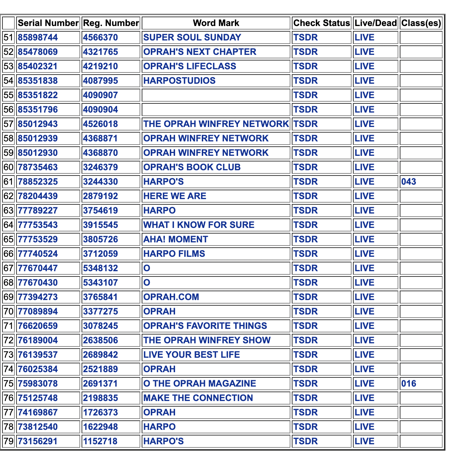
Task: Open registration number 2521889
Action: 101,369
